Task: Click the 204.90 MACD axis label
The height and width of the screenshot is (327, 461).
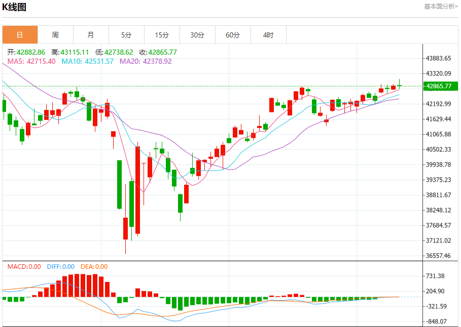Action: pyautogui.click(x=435, y=291)
